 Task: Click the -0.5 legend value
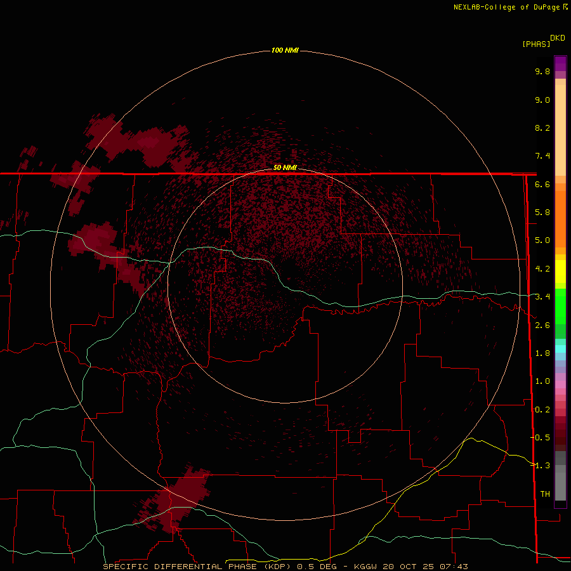coord(541,438)
